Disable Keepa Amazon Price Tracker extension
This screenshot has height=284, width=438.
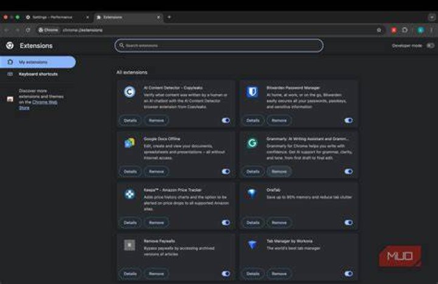click(x=226, y=223)
